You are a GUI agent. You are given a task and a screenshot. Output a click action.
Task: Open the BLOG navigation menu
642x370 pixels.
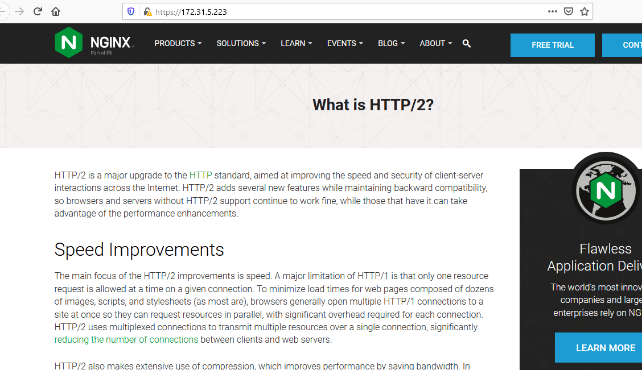(391, 43)
